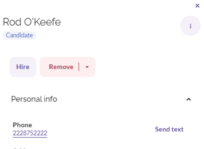Click the circular background around the kebab icon
Screen dimensions: 204x149
point(190,26)
